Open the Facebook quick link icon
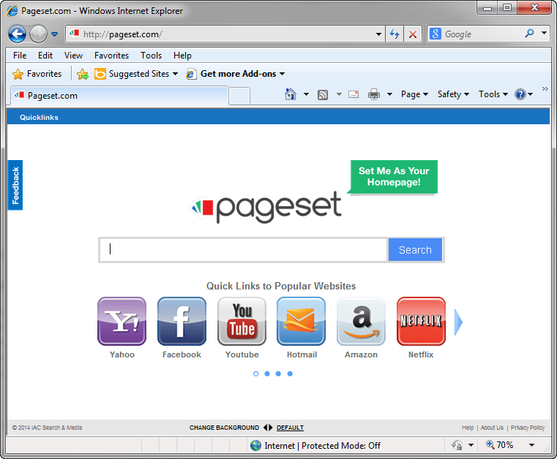557x459 pixels. point(182,322)
